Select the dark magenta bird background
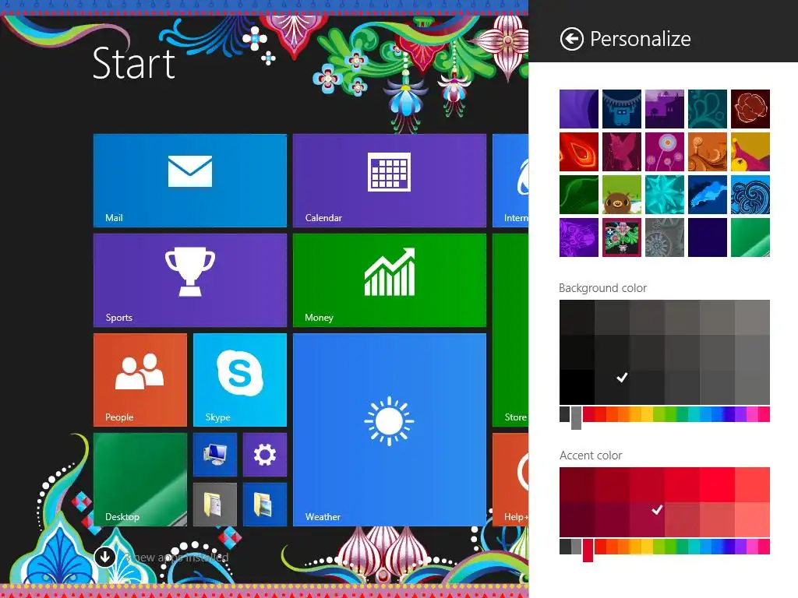This screenshot has width=798, height=598. click(x=621, y=152)
